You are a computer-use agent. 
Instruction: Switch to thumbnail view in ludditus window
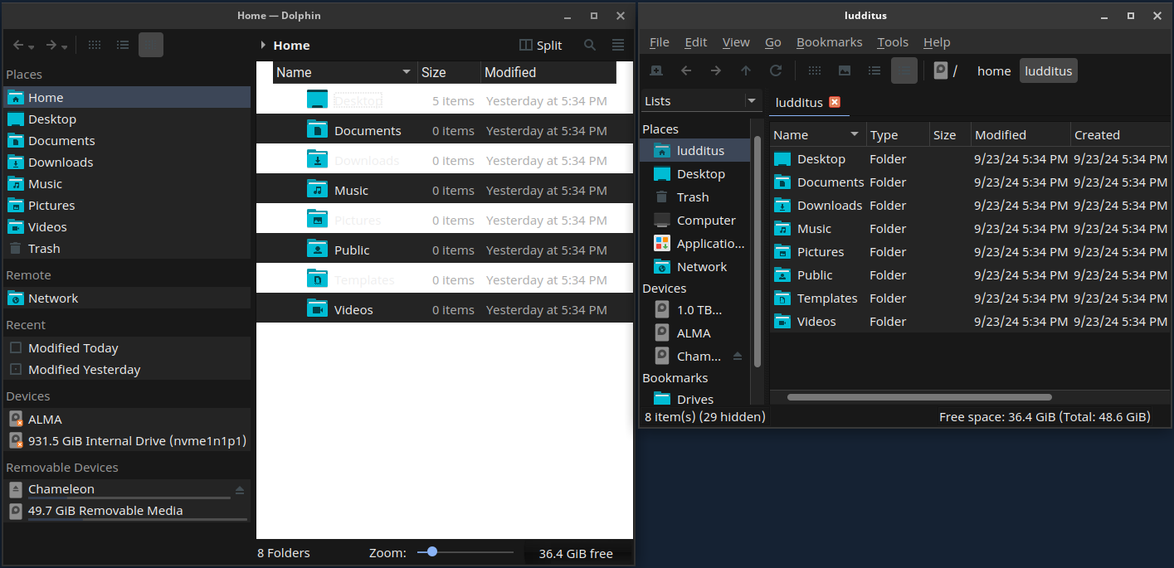[x=845, y=71]
